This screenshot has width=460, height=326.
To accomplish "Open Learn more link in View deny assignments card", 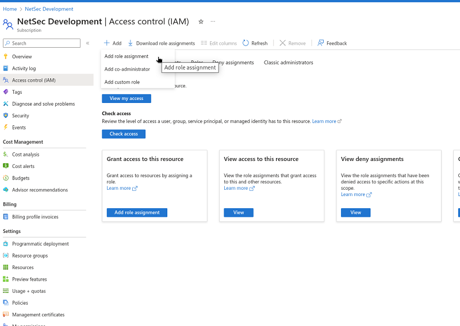I will 353,194.
